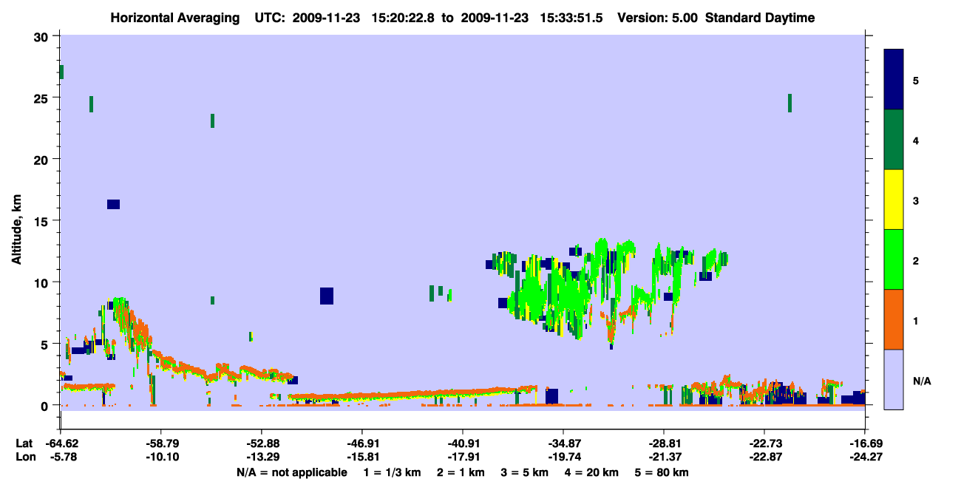
Task: Click the latitude value -28.81
Action: (664, 443)
